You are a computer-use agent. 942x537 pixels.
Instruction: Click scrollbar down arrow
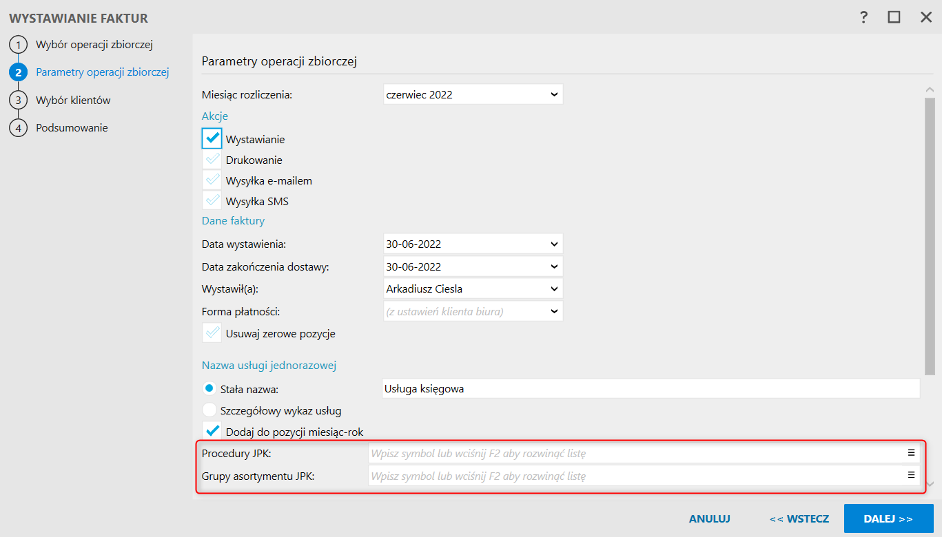click(930, 485)
